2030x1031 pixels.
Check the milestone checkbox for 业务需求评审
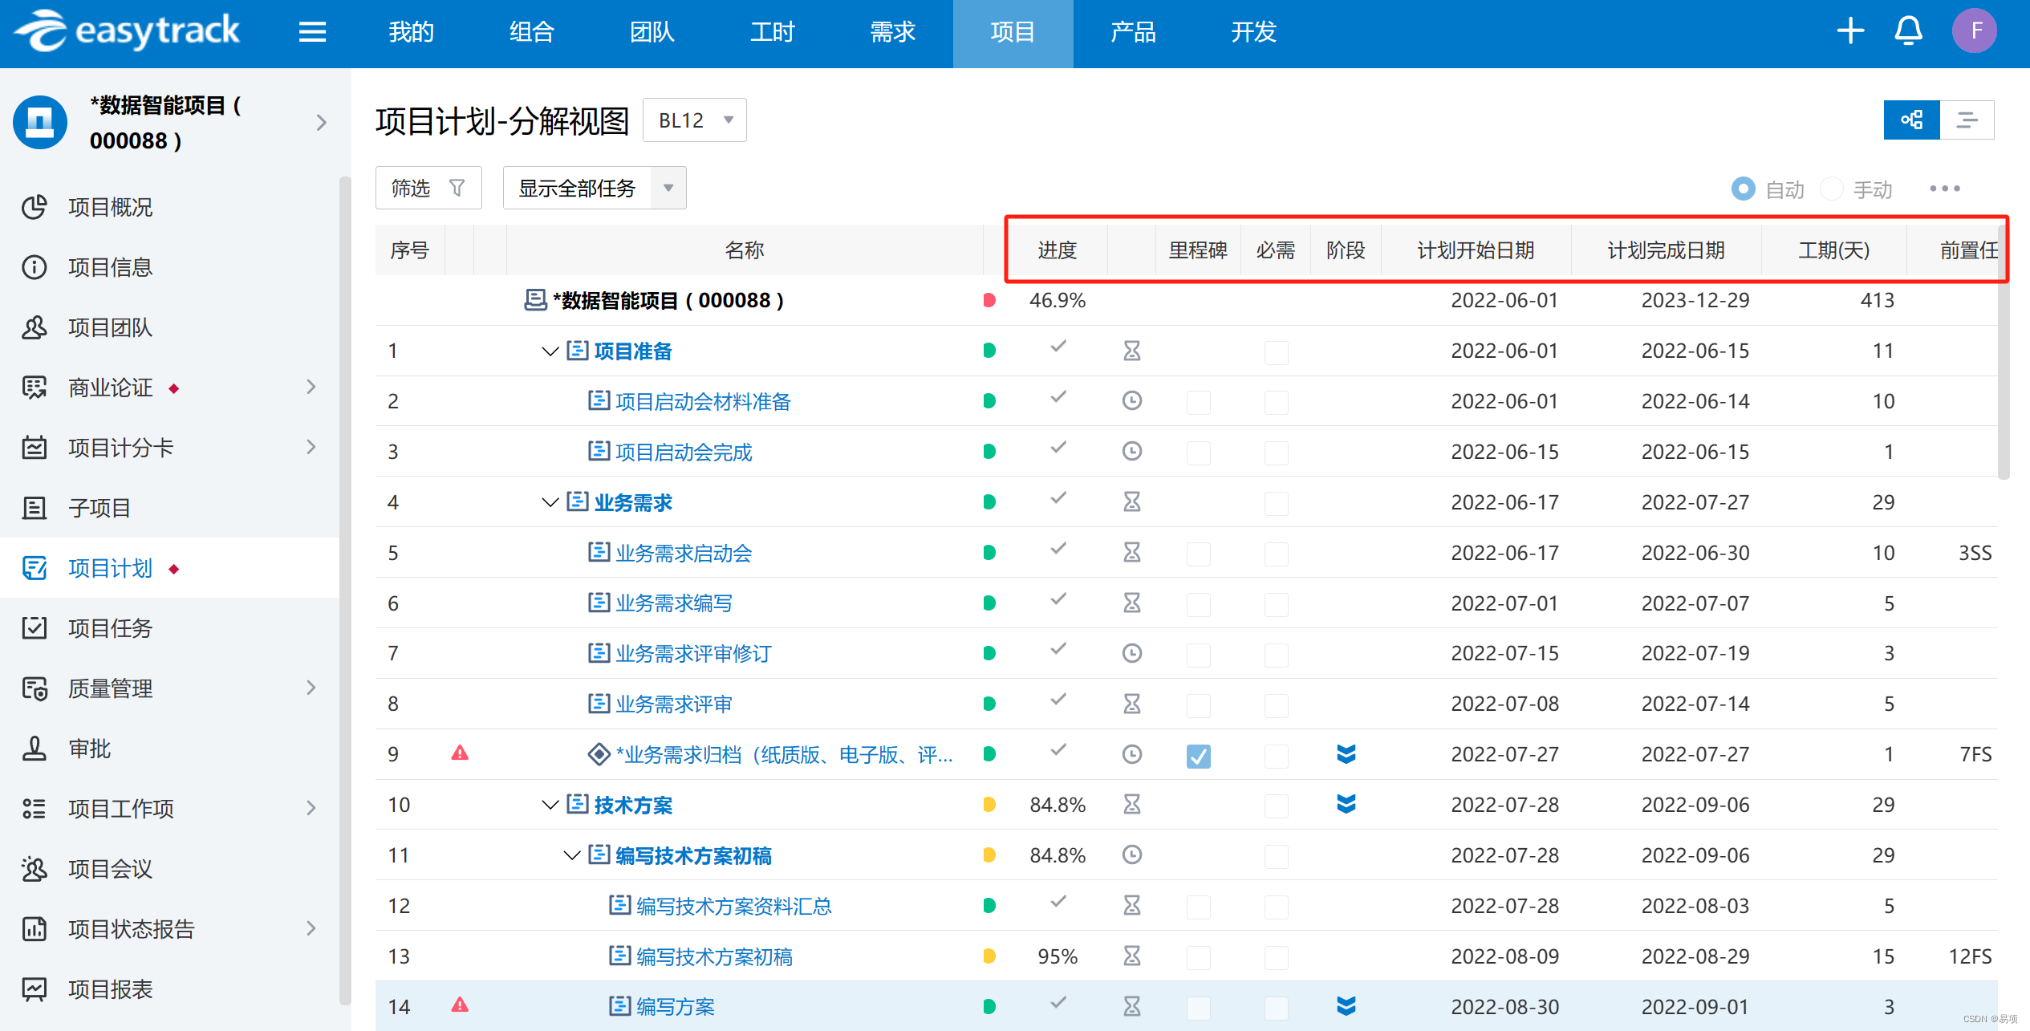pos(1199,705)
